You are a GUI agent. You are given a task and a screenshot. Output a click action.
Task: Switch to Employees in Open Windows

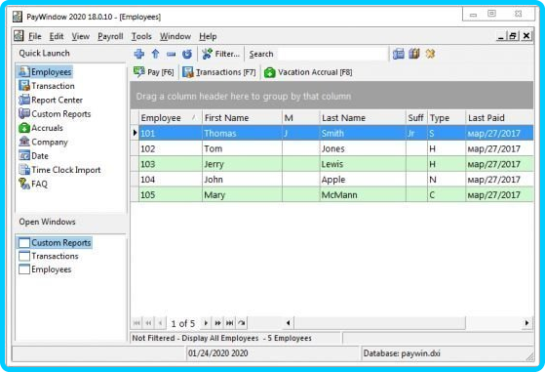point(45,269)
